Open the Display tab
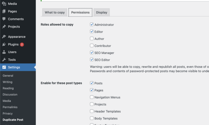209x125 pixels. pos(102,12)
